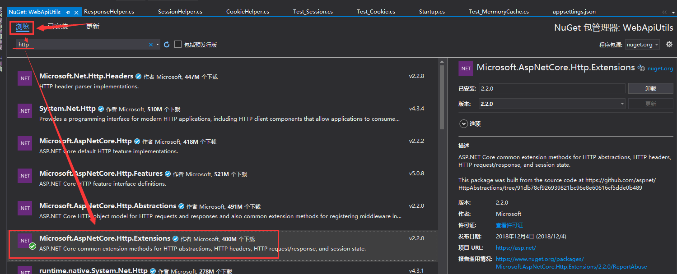Open the 版本 2.2.0 version dropdown
Screen dimensions: 677x274
coord(622,104)
